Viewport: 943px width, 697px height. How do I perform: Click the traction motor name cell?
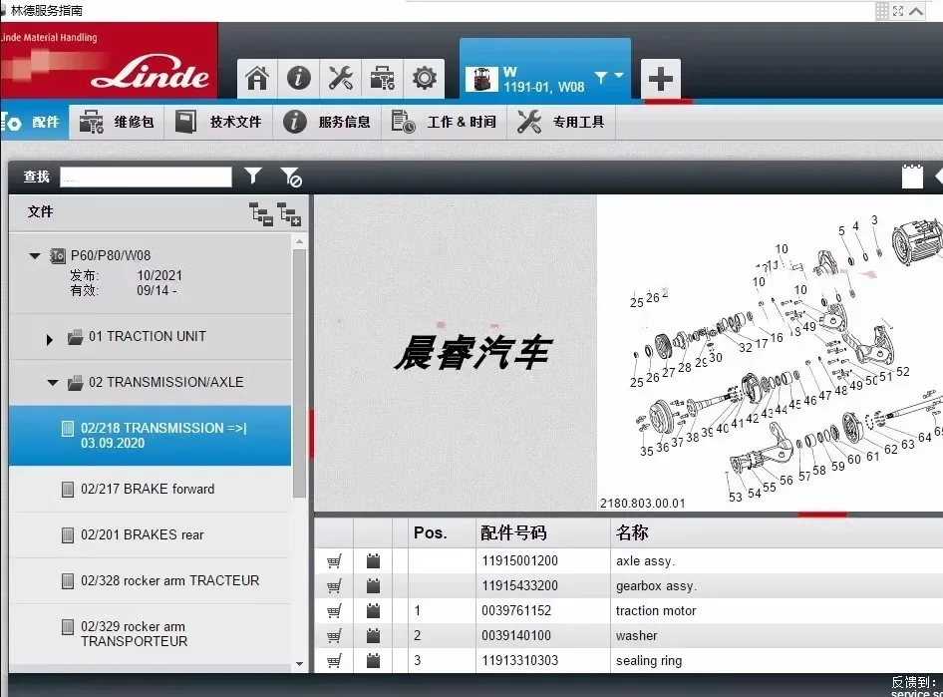656,611
